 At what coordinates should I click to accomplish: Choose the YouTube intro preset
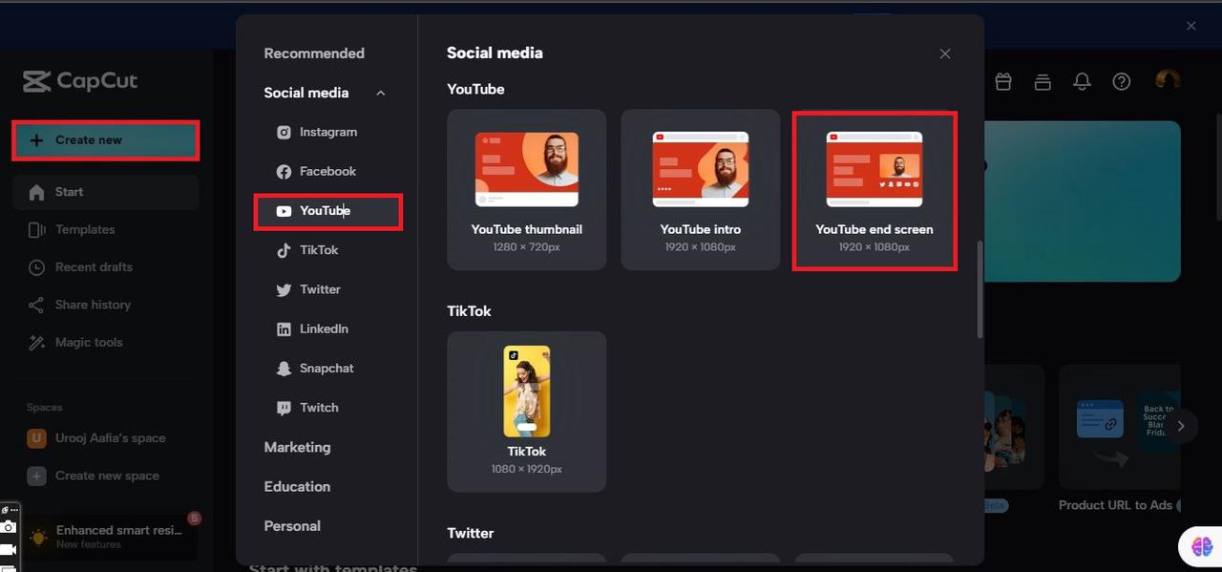click(701, 189)
